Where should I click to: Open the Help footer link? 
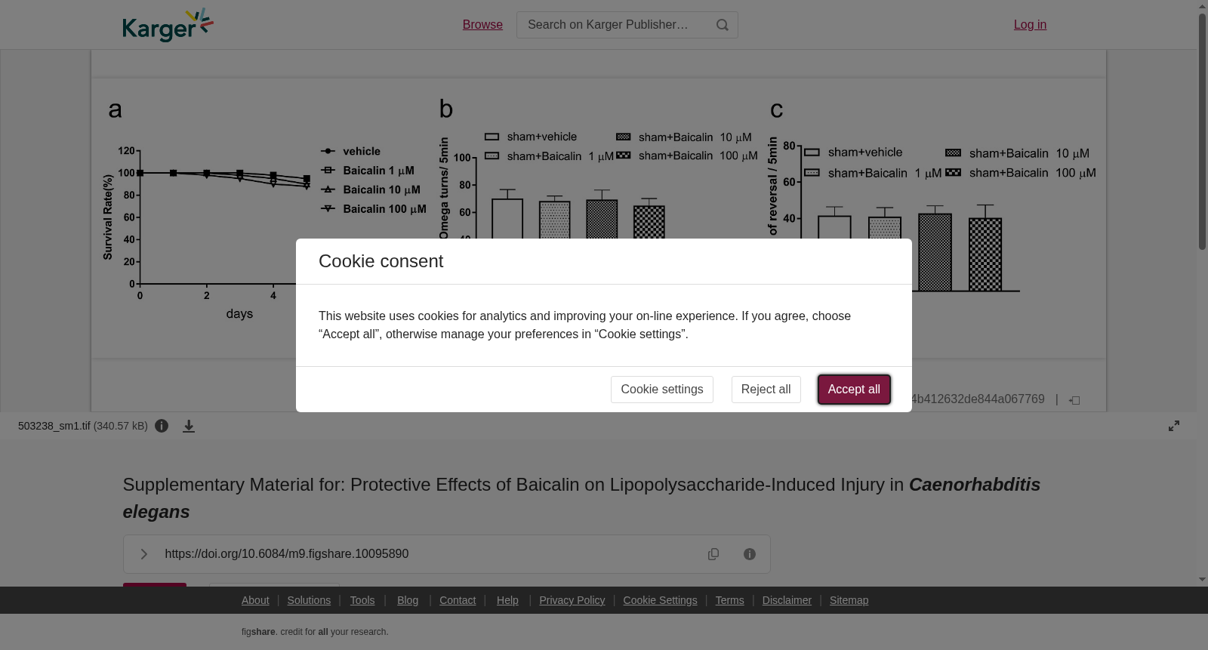coord(507,600)
